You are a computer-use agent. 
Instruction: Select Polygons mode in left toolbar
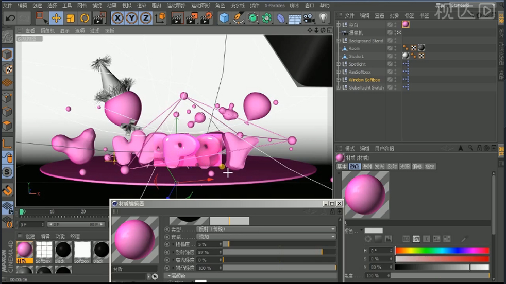coord(7,126)
